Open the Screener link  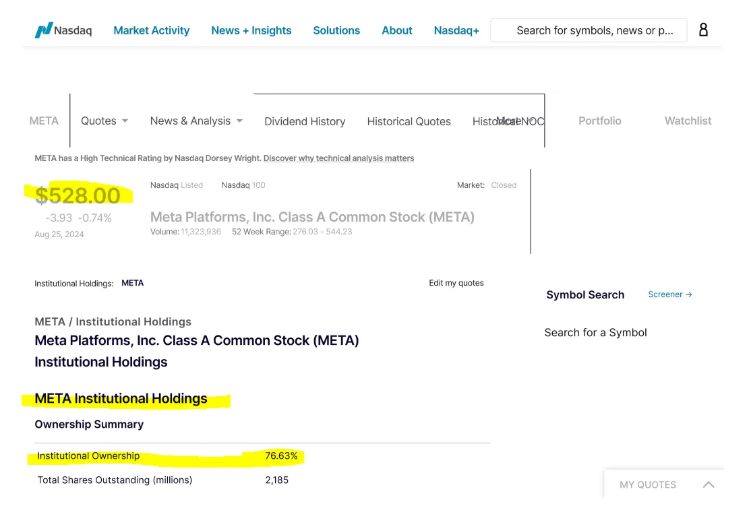[x=670, y=294]
